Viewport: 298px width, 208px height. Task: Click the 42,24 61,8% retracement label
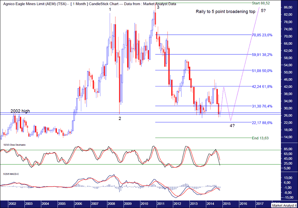[262, 86]
